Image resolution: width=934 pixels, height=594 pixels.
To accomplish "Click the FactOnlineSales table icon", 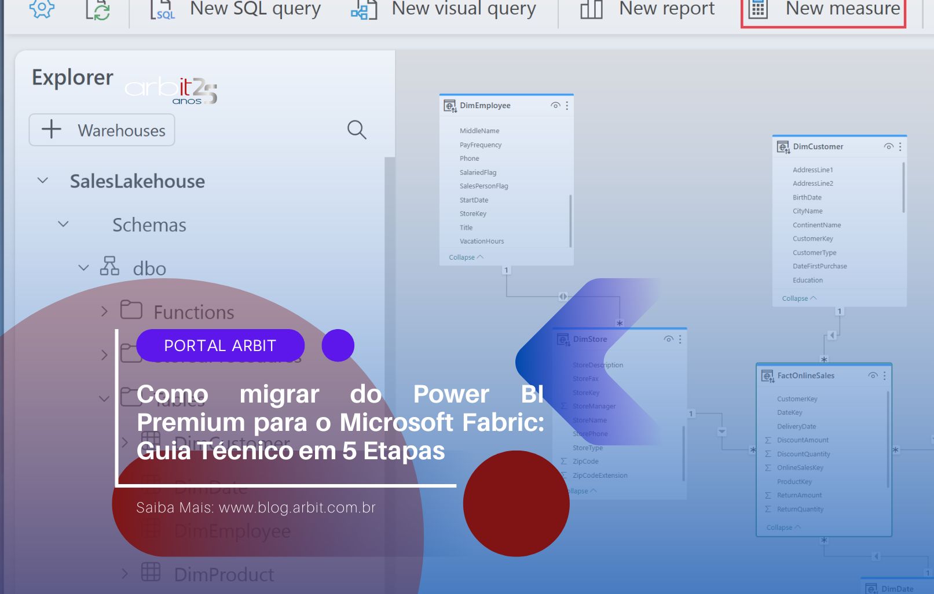I will (767, 376).
